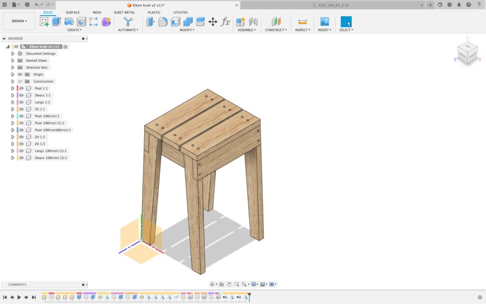Viewport: 486px width, 304px height.
Task: Open the Design workspace dropdown
Action: click(19, 21)
